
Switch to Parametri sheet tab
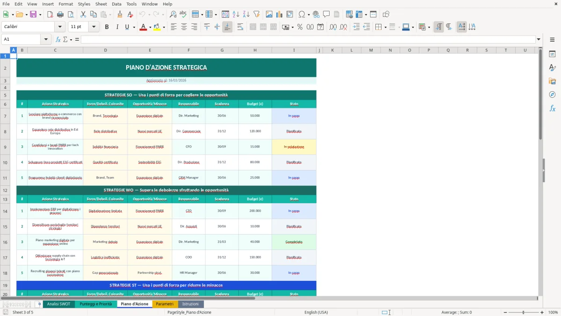click(x=165, y=304)
